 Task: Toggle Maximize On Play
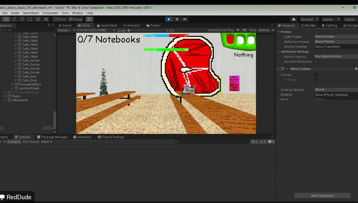[220, 30]
